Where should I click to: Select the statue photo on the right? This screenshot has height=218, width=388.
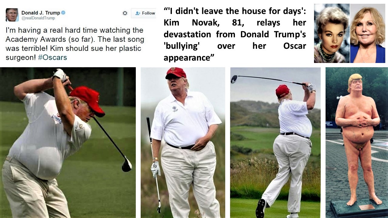356,142
